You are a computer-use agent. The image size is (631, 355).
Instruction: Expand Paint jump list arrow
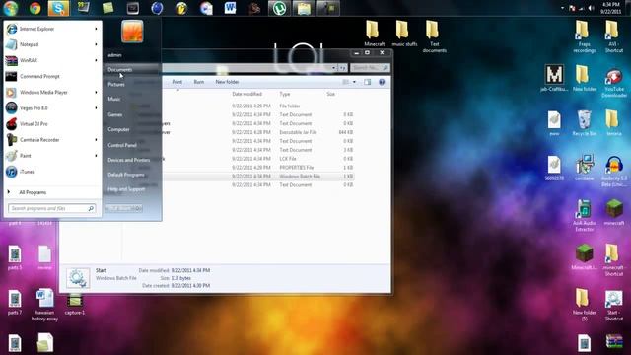(96, 156)
